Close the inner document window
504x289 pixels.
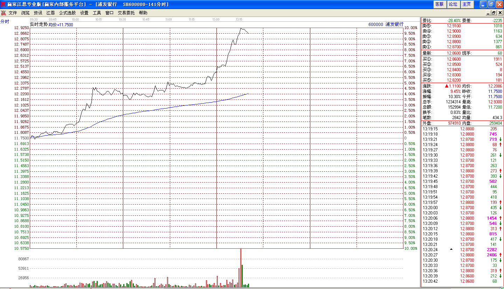click(x=500, y=13)
